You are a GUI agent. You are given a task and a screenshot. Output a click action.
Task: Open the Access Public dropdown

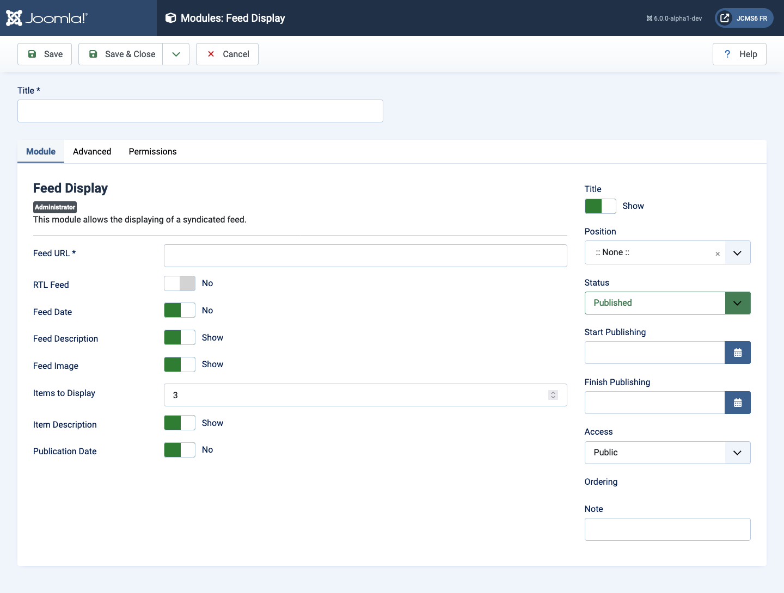(667, 453)
